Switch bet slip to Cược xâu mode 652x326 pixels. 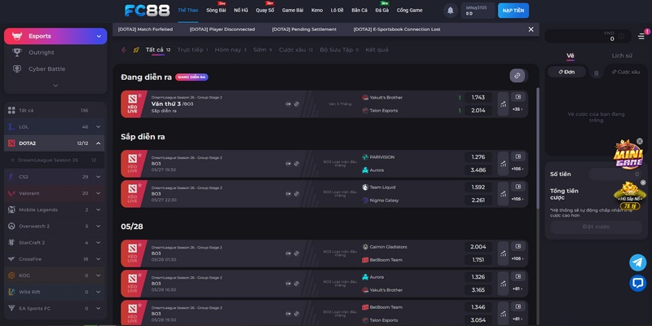(624, 73)
